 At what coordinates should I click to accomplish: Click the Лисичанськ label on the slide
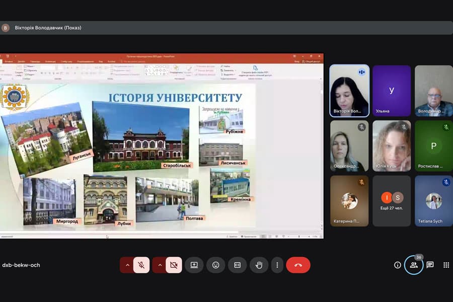(x=233, y=163)
